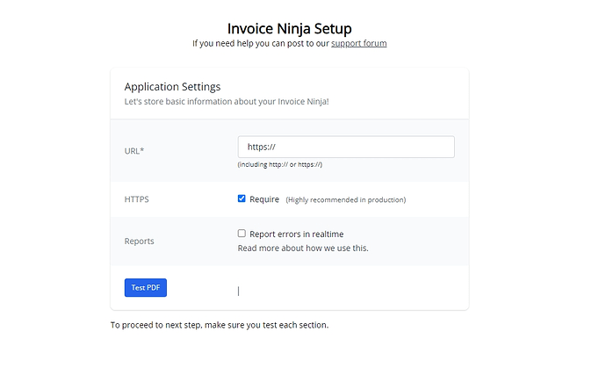Click the "Let's store basic information" subtitle
Viewport: 606px width, 389px height.
[227, 102]
